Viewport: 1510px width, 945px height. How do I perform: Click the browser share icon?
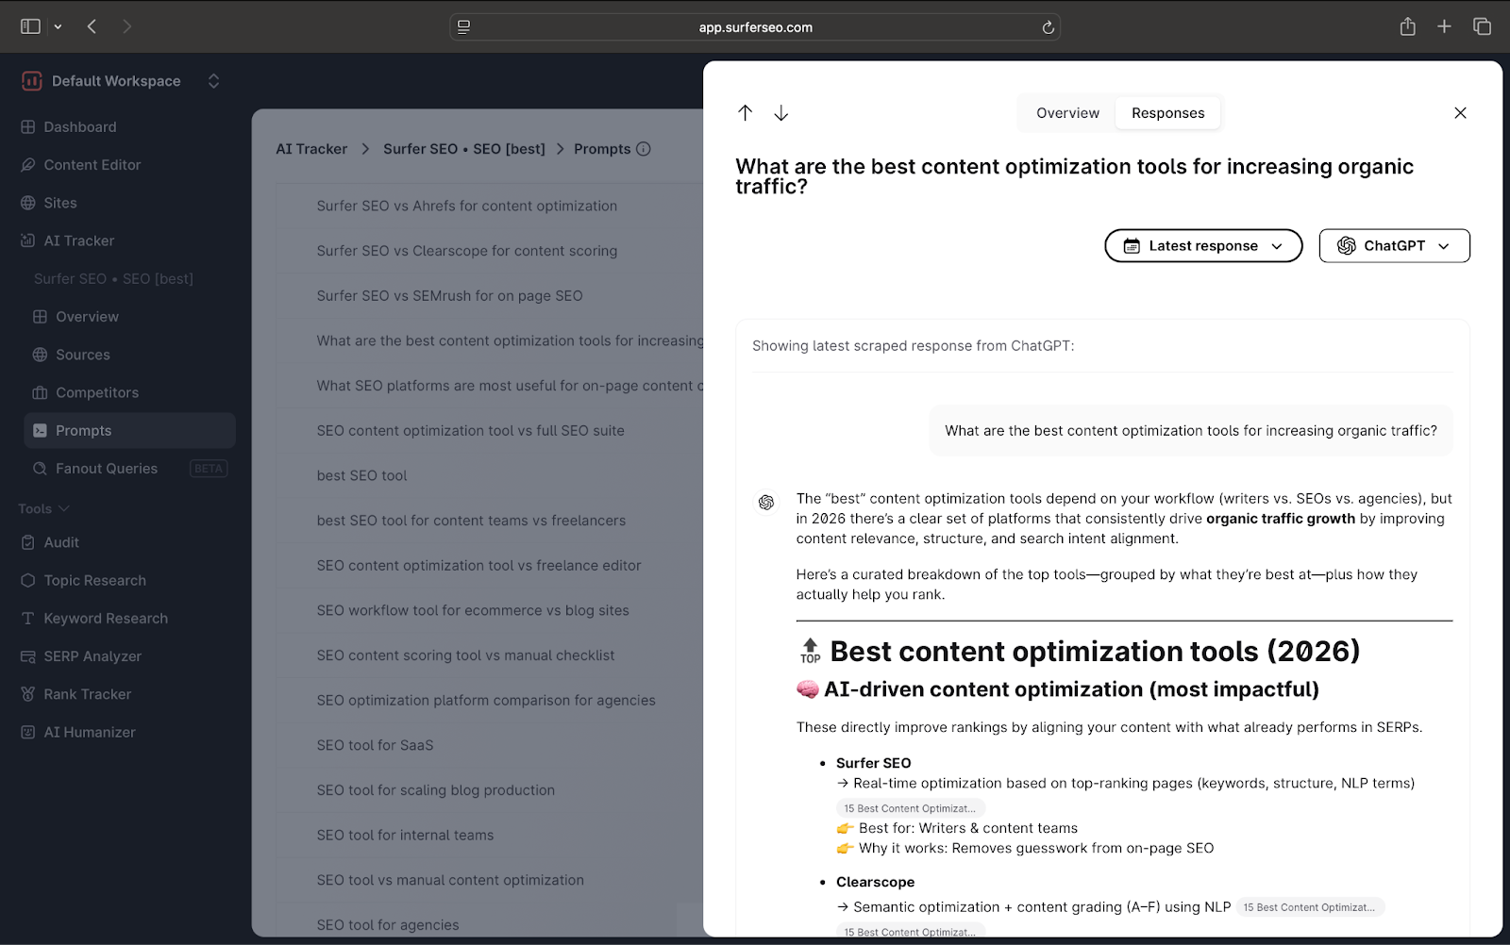point(1407,26)
